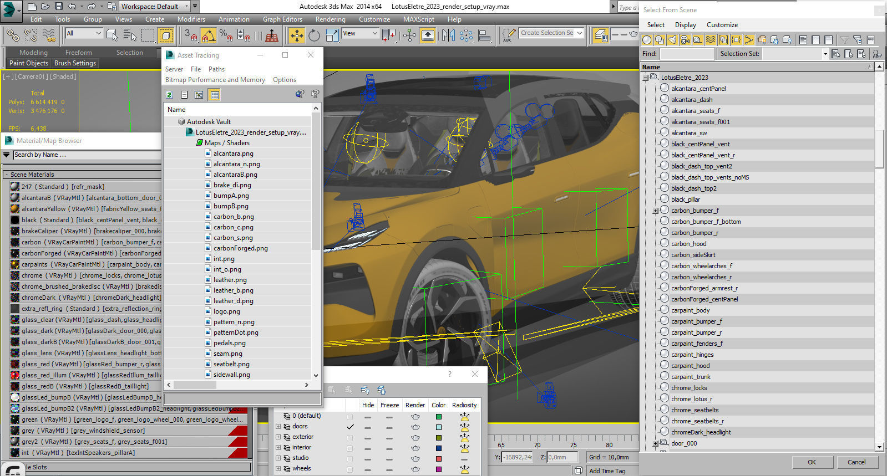The width and height of the screenshot is (887, 476).
Task: Toggle Hide for the doors layer
Action: (x=368, y=427)
